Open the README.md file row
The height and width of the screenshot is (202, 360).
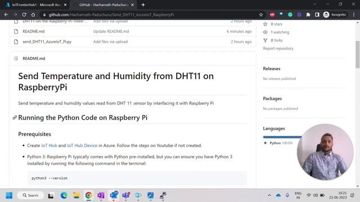(133, 31)
